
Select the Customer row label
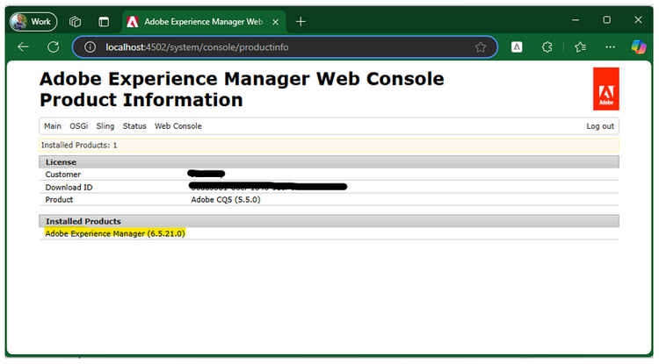(63, 175)
